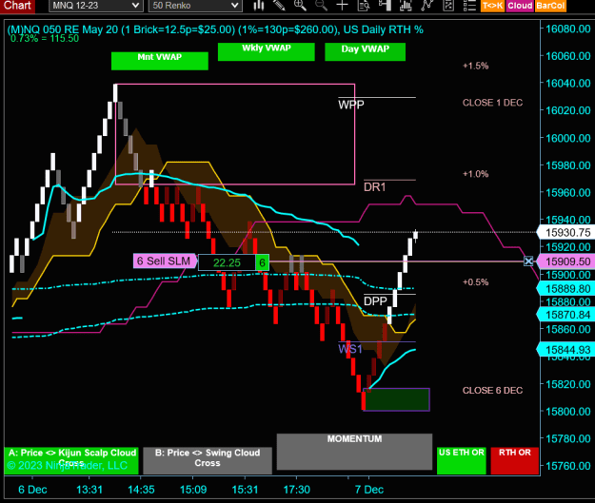595x503 pixels.
Task: Click the DPP pivot label
Action: click(375, 301)
